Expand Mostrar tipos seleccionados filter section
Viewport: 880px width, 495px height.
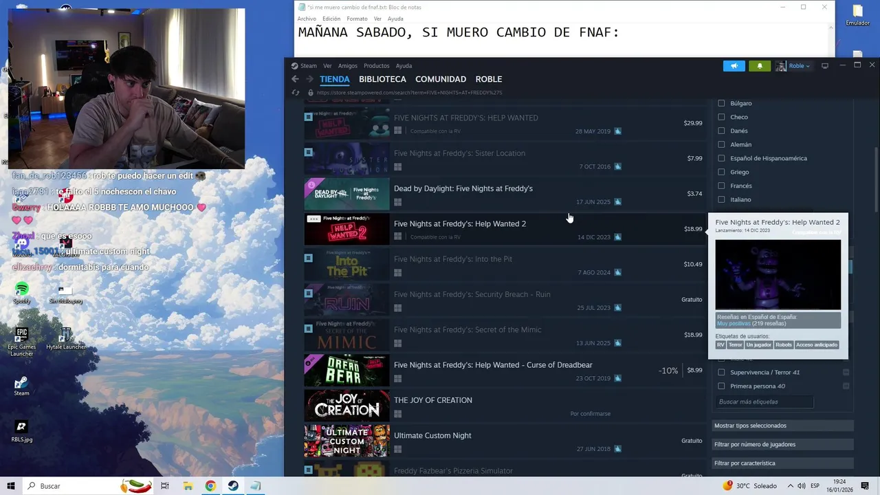[783, 426]
